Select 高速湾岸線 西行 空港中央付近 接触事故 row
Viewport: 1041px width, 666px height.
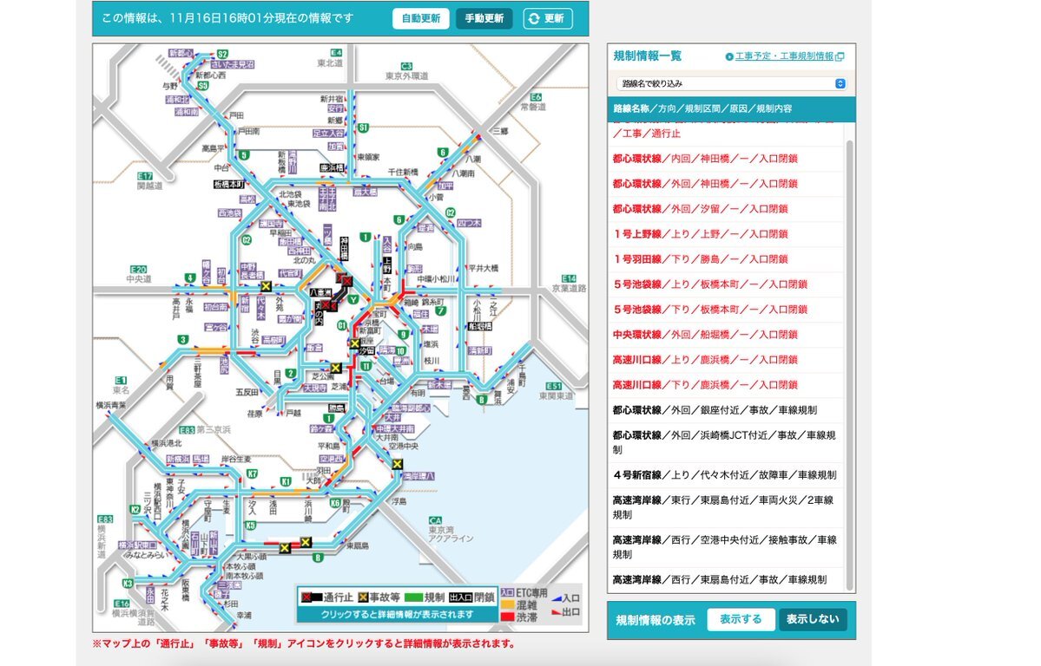tap(727, 547)
